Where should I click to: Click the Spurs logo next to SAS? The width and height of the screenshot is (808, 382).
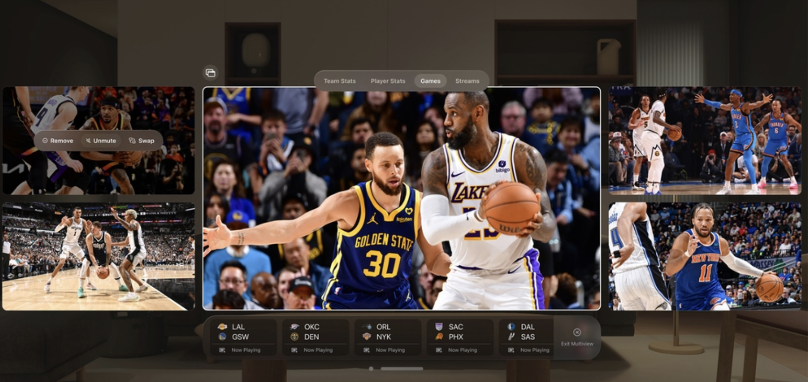pos(511,337)
